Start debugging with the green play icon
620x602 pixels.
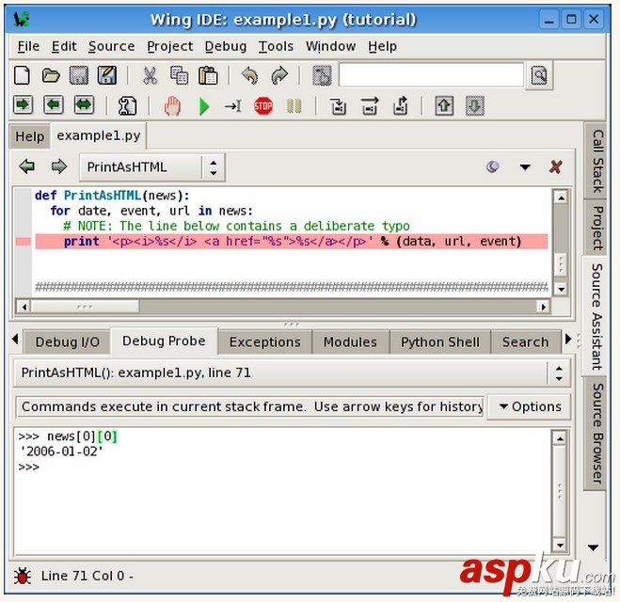pos(203,106)
